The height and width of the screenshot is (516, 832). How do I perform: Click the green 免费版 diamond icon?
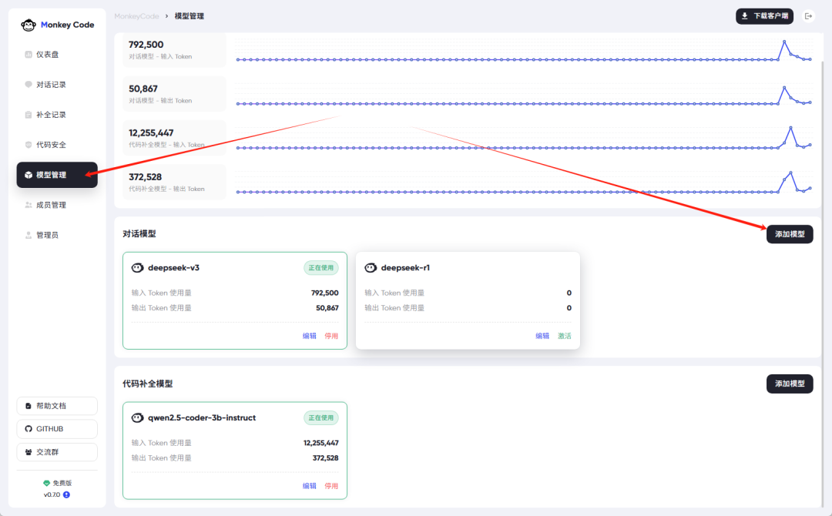pyautogui.click(x=47, y=483)
